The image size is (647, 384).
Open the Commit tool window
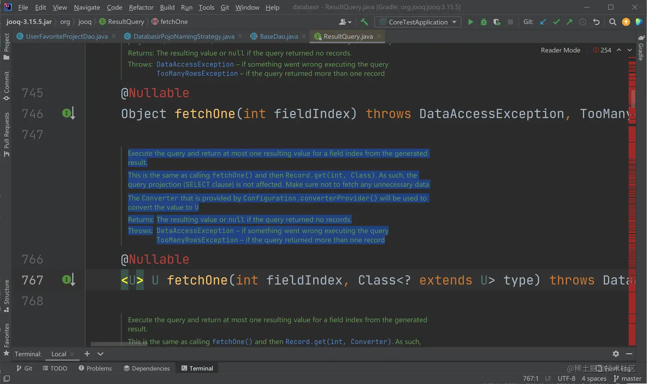pyautogui.click(x=6, y=86)
